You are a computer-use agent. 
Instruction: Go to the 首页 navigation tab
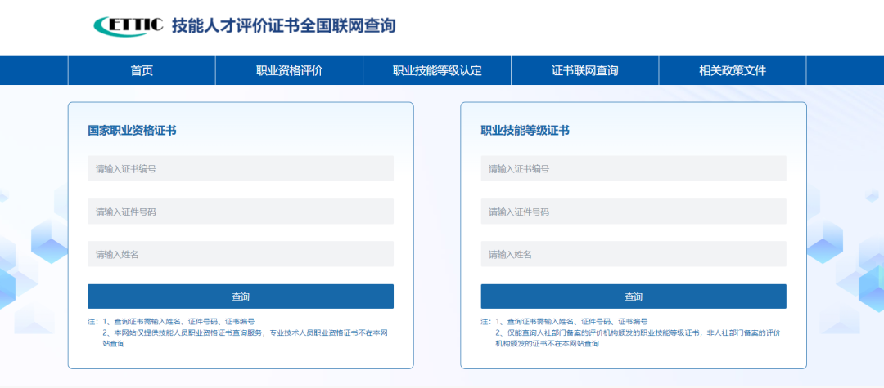click(142, 70)
